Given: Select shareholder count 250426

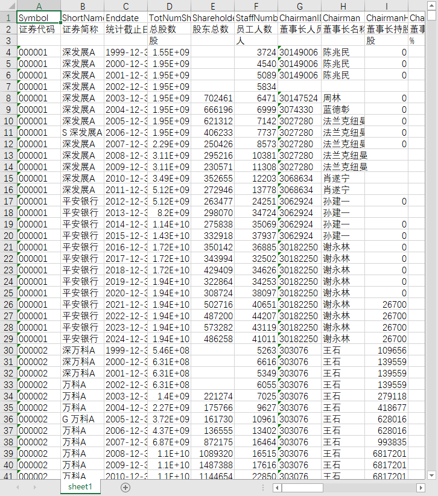Looking at the screenshot, I should pos(212,144).
